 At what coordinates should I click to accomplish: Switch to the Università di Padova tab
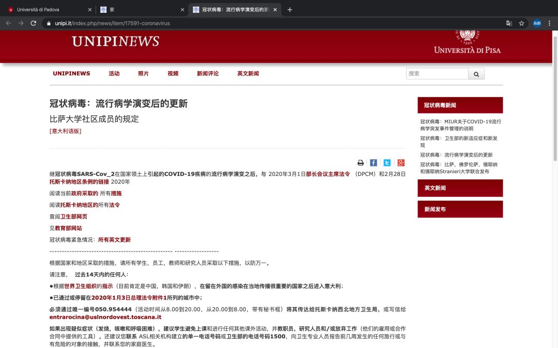[x=48, y=10]
